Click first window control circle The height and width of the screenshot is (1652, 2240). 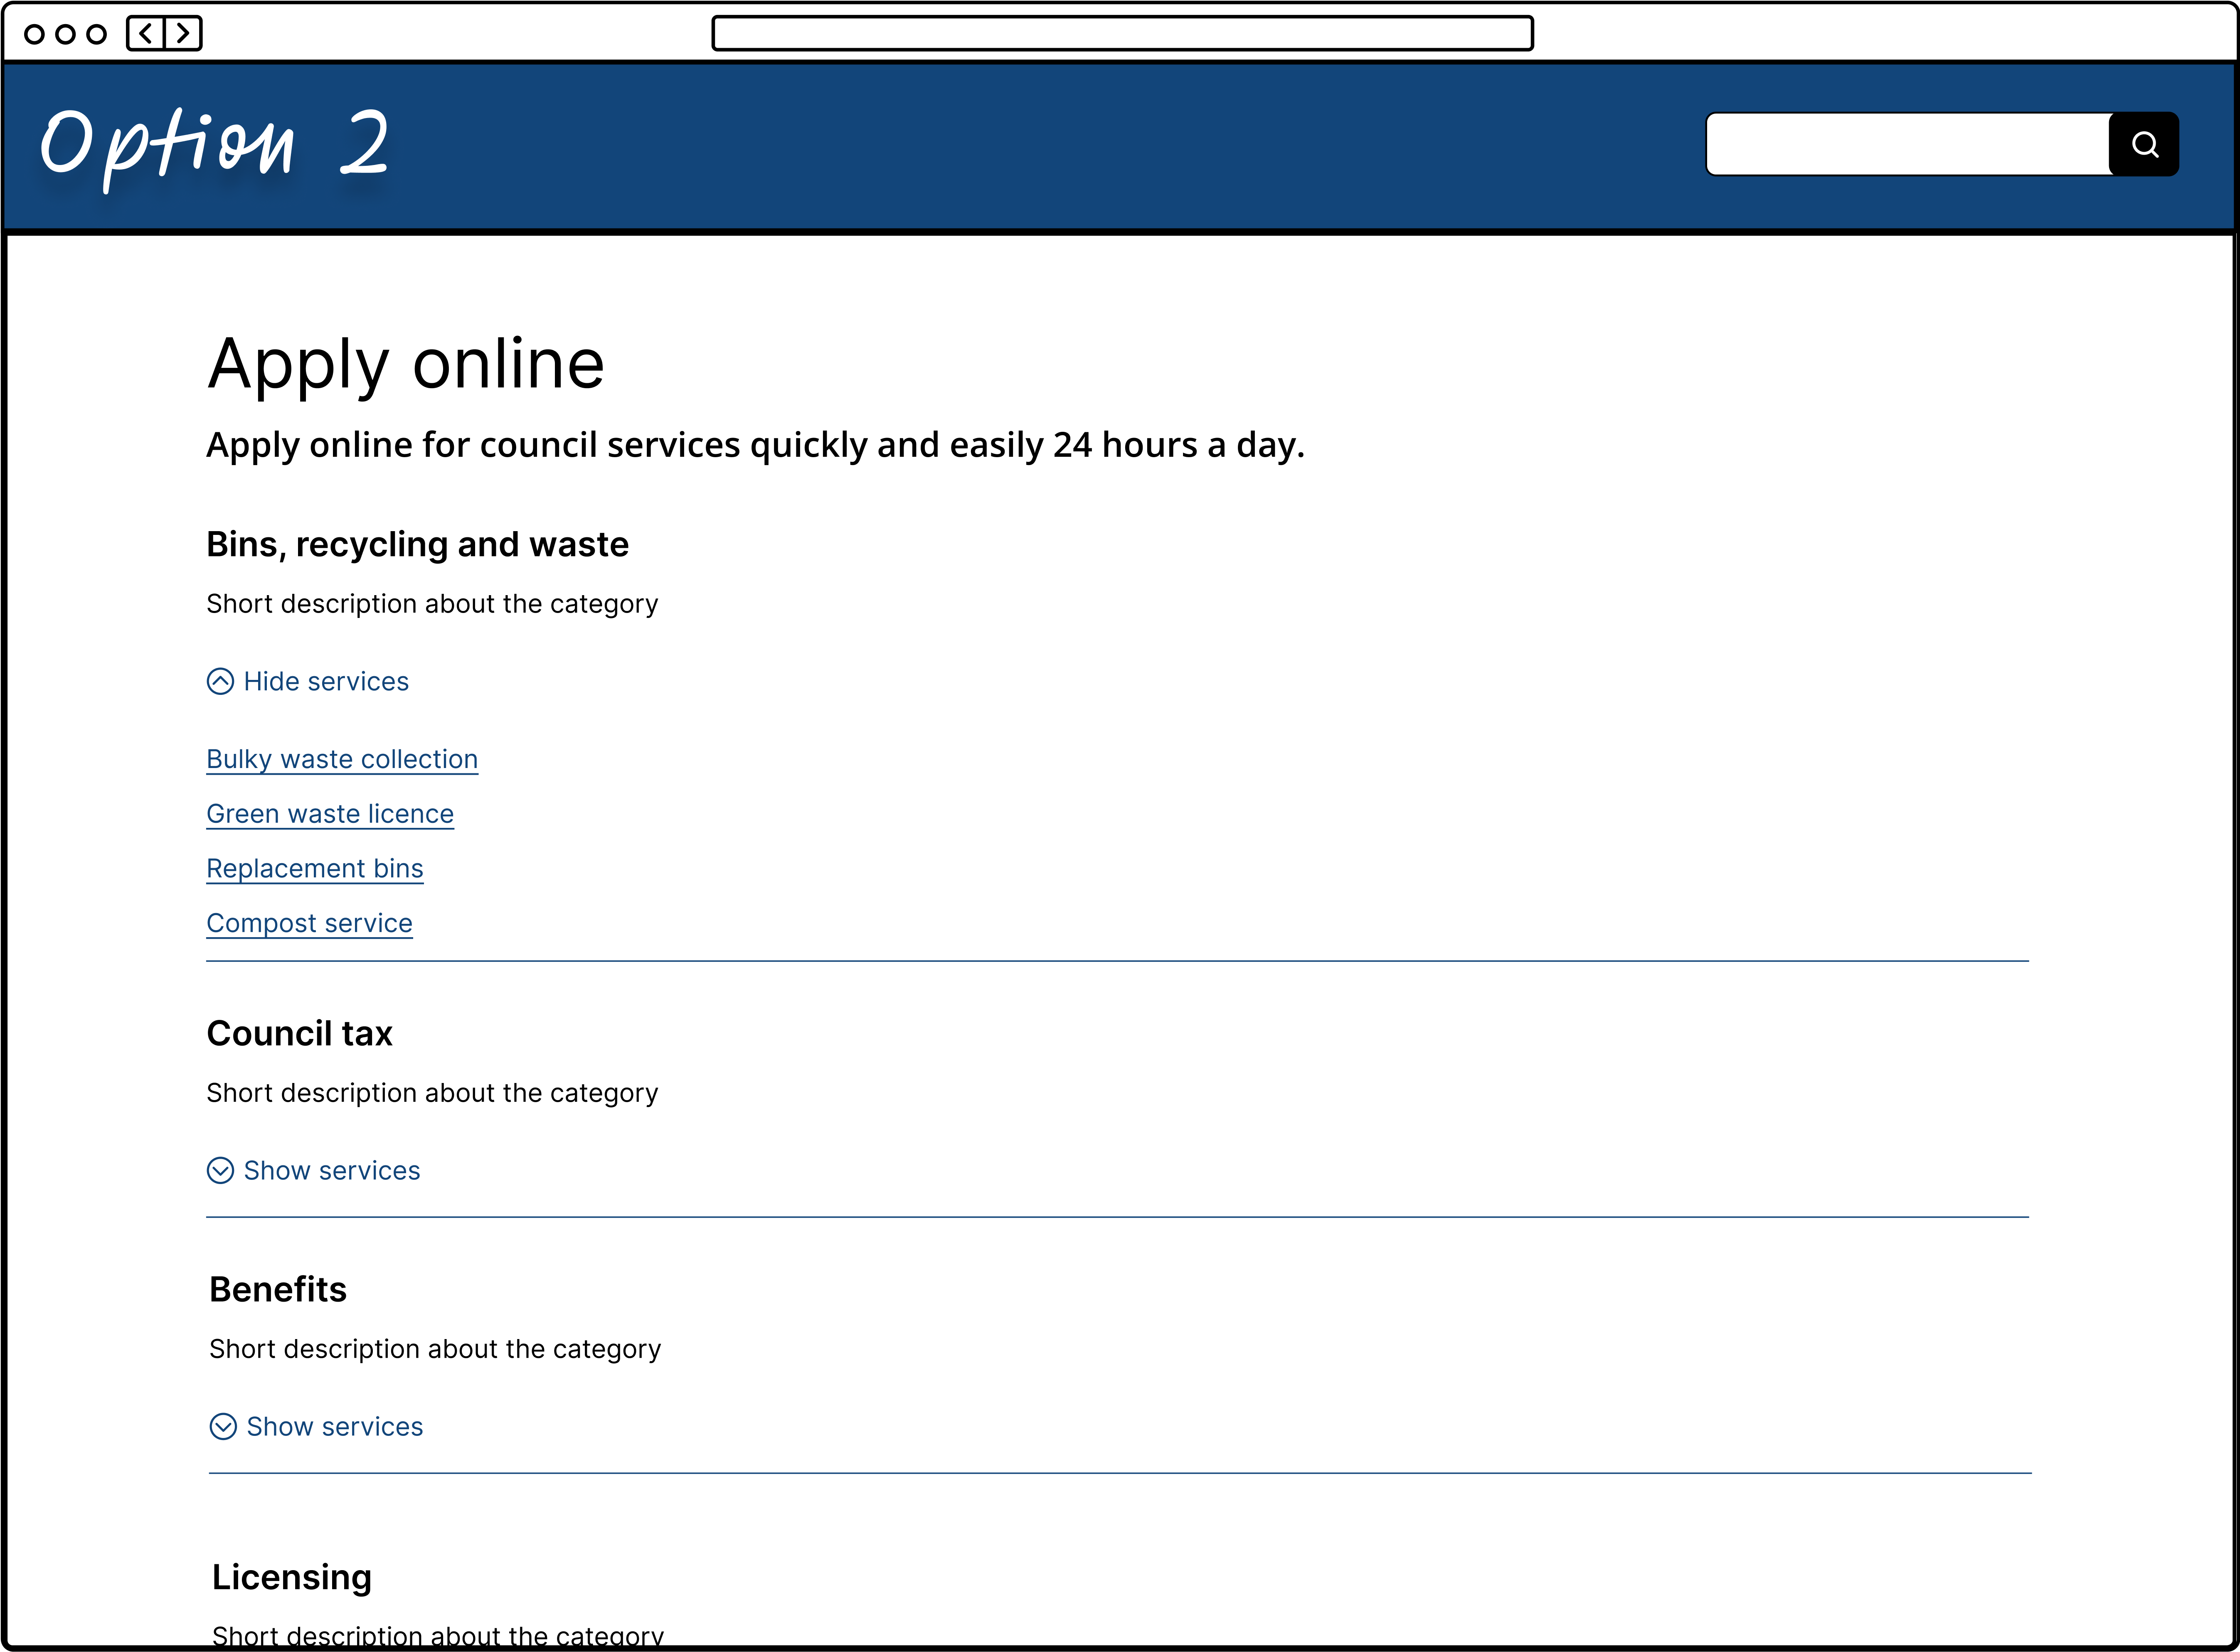34,34
